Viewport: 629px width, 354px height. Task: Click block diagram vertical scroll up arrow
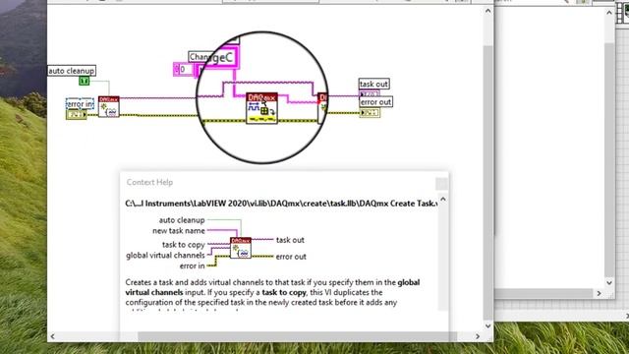point(487,11)
